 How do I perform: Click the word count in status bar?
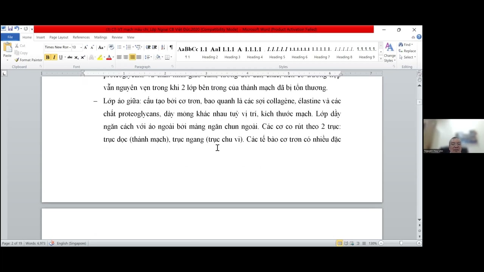click(x=35, y=243)
